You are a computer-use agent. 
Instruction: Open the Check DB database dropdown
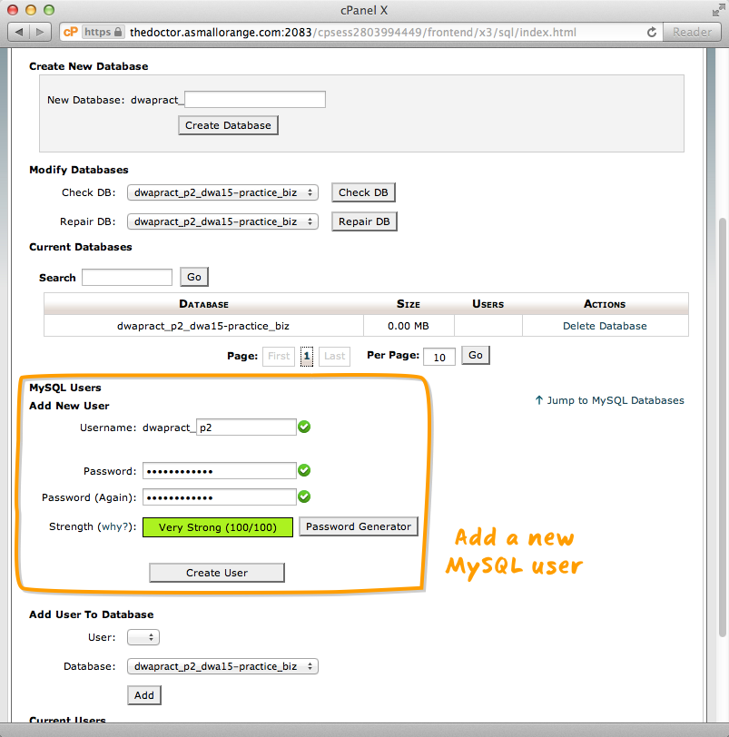[222, 192]
